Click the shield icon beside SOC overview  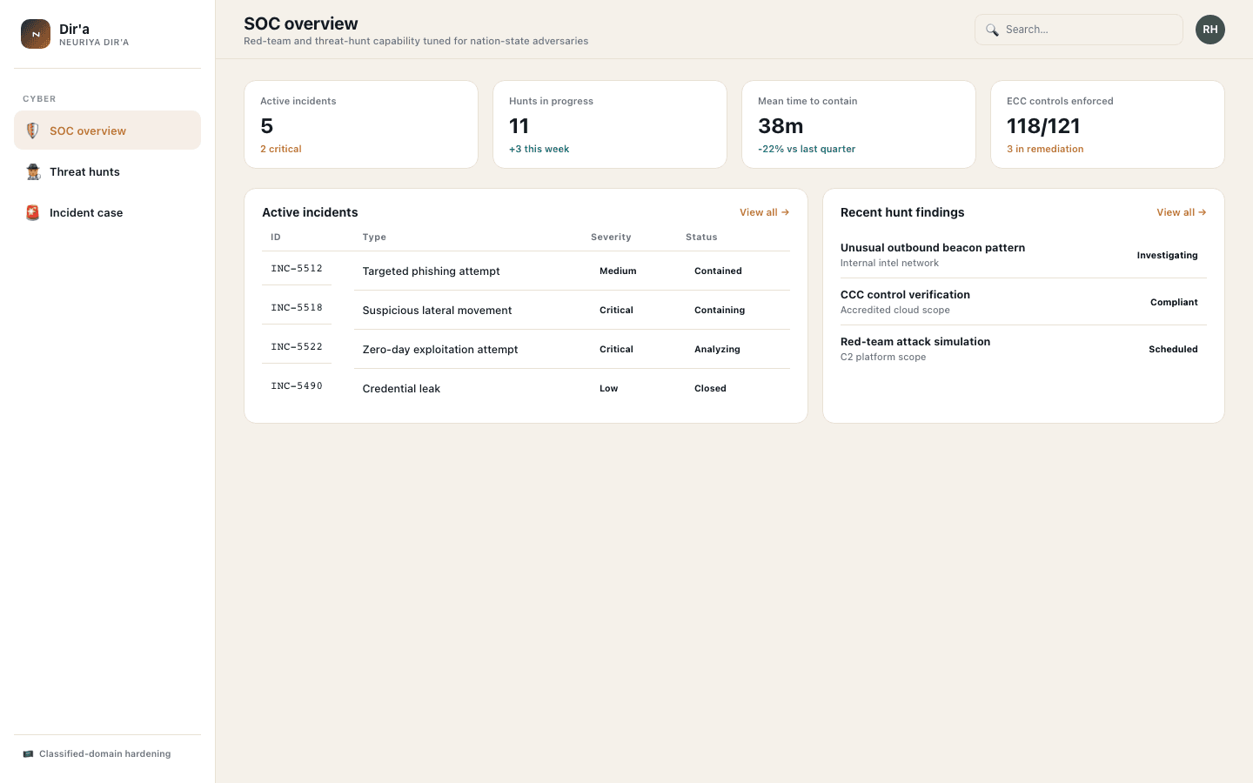(x=32, y=130)
